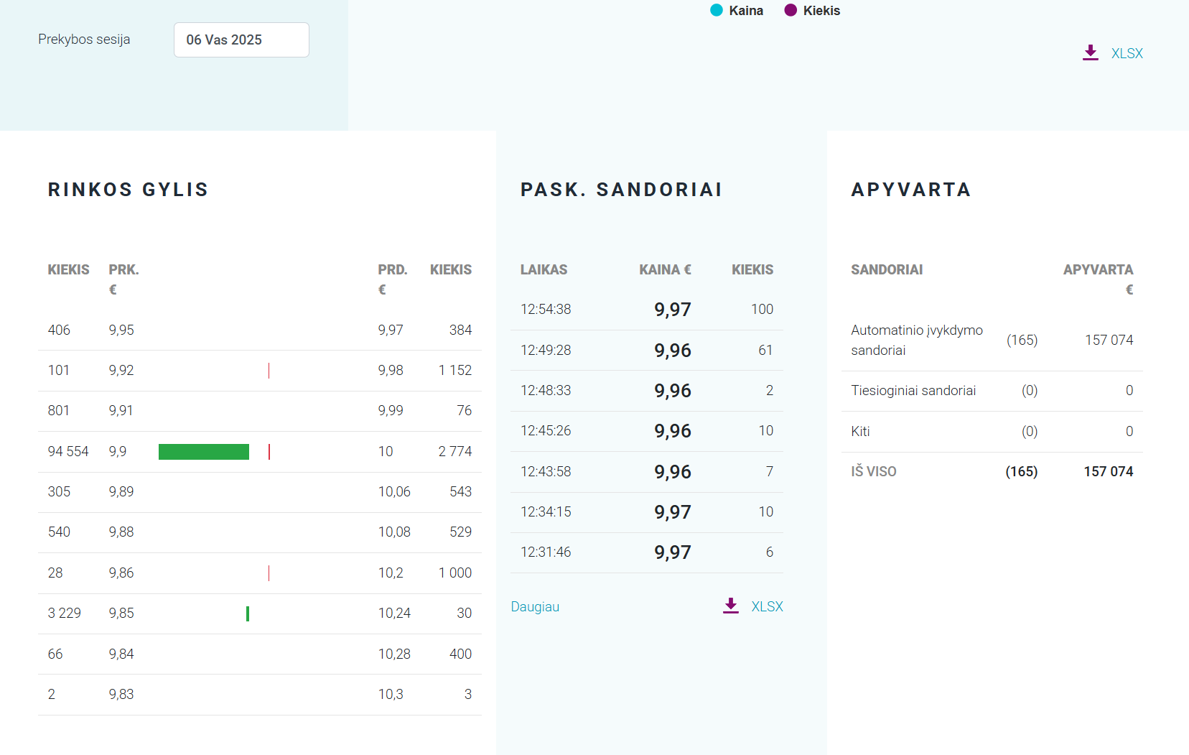Toggle the Kaina legend dot
1189x755 pixels.
pyautogui.click(x=716, y=10)
